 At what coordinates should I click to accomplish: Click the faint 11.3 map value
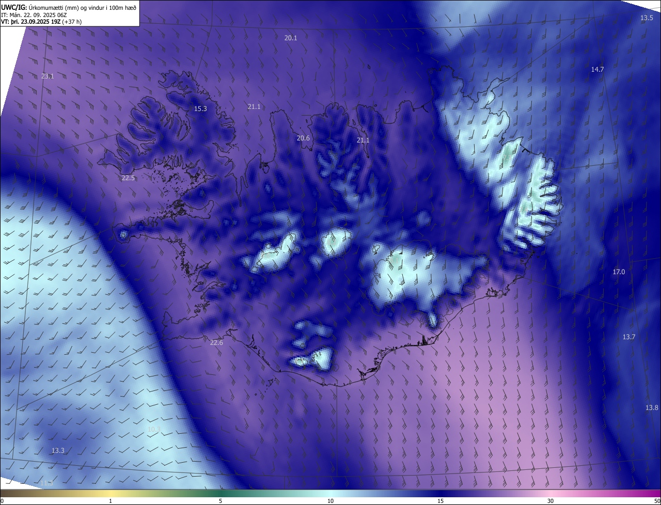point(46,483)
